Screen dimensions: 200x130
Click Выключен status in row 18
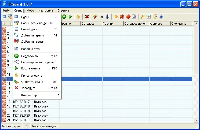pos(41,106)
